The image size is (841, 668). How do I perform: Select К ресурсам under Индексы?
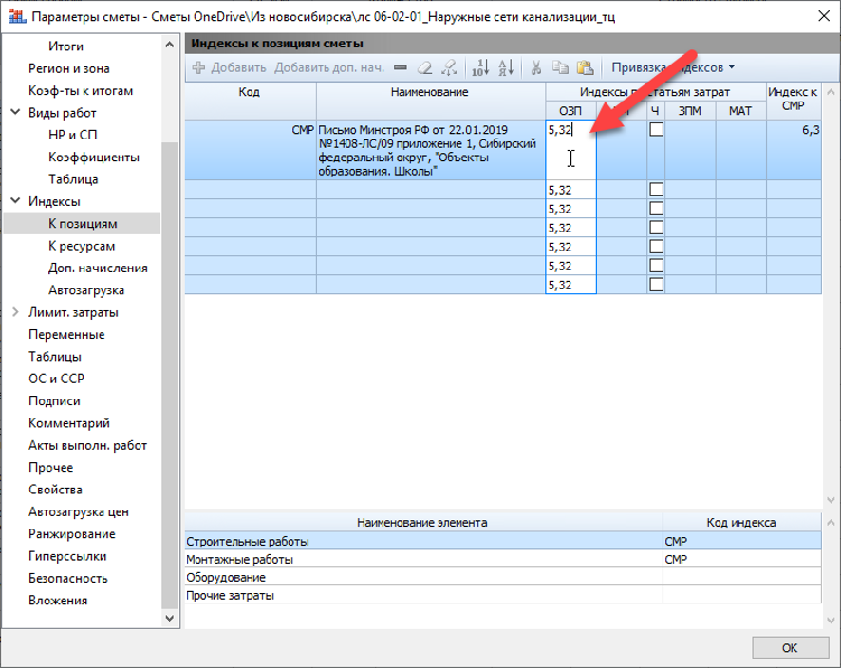click(x=82, y=246)
